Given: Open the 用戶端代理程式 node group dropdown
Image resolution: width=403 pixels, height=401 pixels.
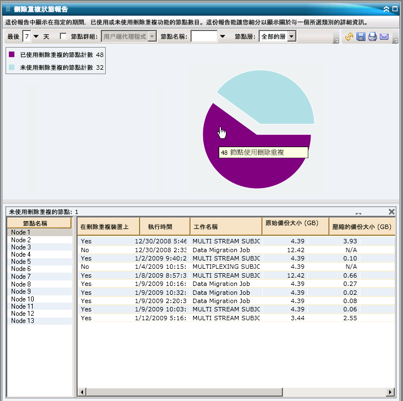Looking at the screenshot, I should pos(152,37).
